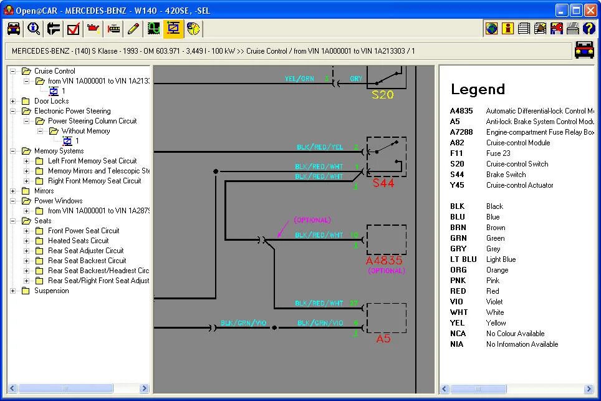Screen dimensions: 601x401
Task: Click the floppy disk key icon
Action: [x=557, y=28]
